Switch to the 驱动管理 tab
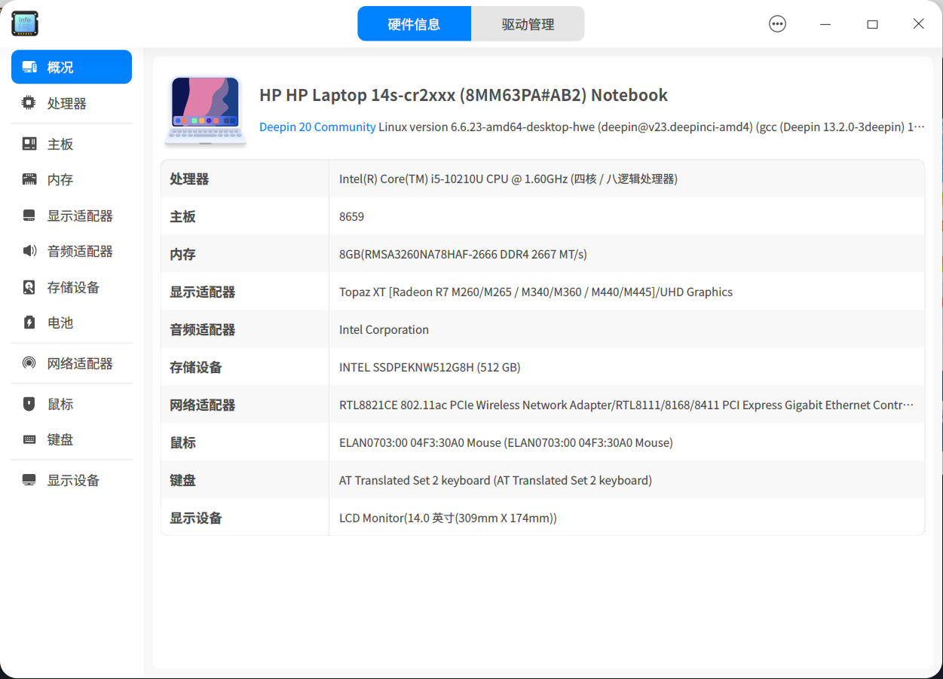 click(528, 24)
